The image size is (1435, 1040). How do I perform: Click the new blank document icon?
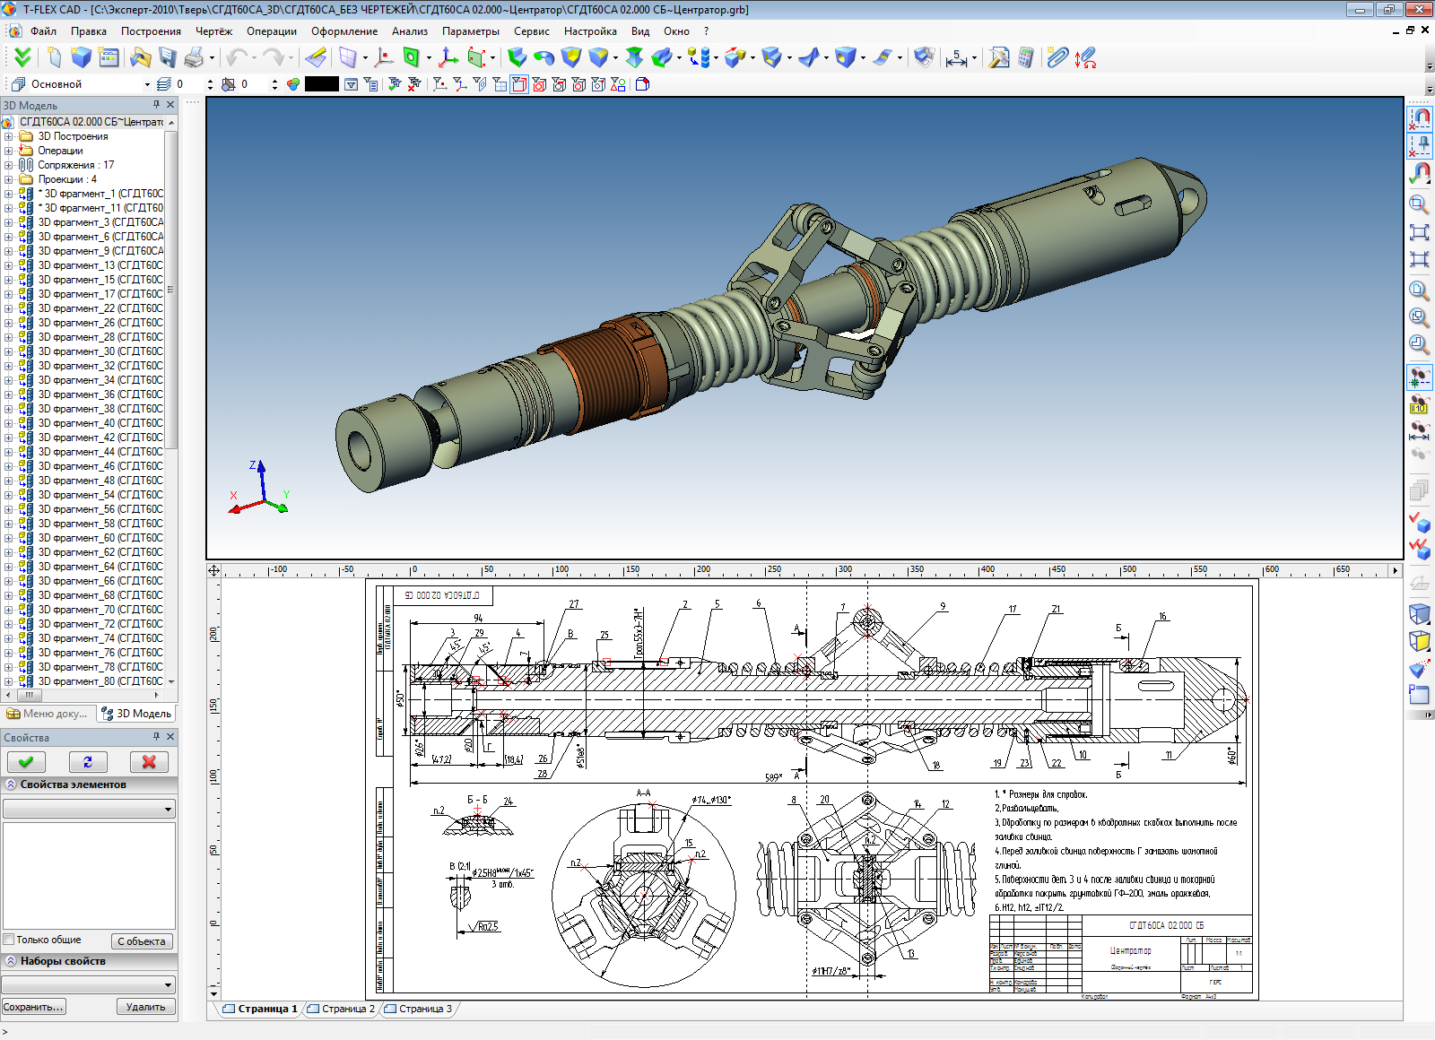[55, 57]
